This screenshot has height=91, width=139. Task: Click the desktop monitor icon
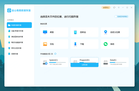45,32
